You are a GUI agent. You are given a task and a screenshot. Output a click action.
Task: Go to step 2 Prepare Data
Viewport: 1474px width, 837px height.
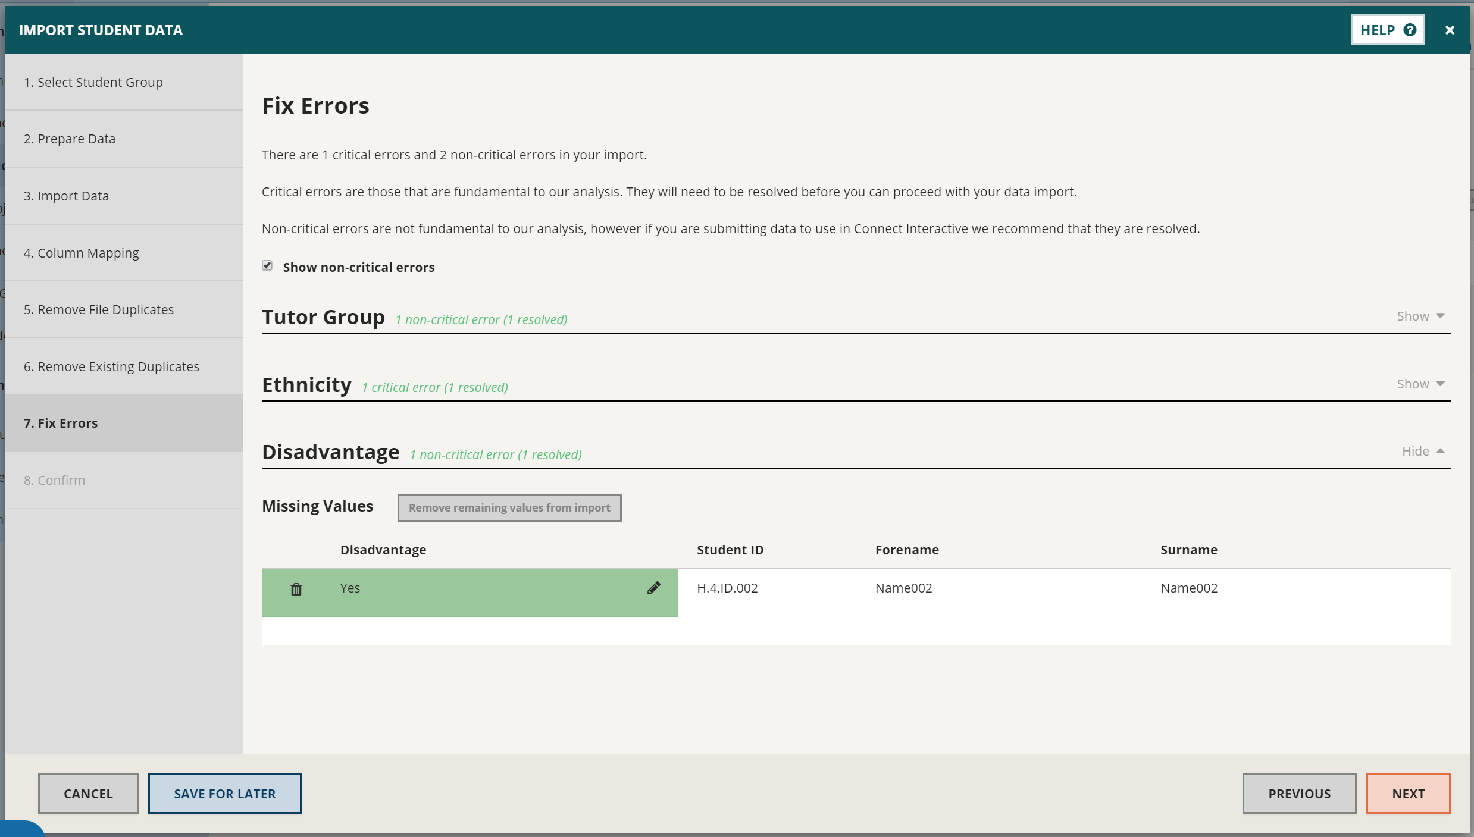coord(124,139)
